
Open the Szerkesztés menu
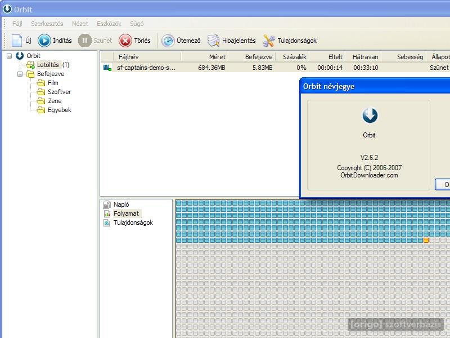[47, 24]
